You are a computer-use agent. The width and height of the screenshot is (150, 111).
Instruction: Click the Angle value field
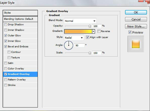pyautogui.click(x=79, y=45)
